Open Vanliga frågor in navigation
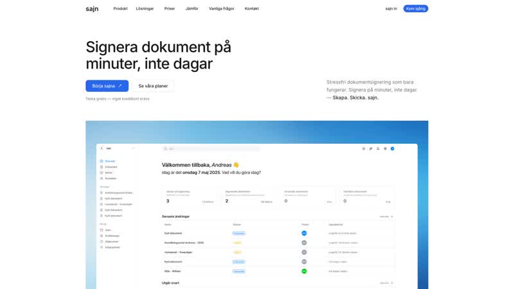 221,8
